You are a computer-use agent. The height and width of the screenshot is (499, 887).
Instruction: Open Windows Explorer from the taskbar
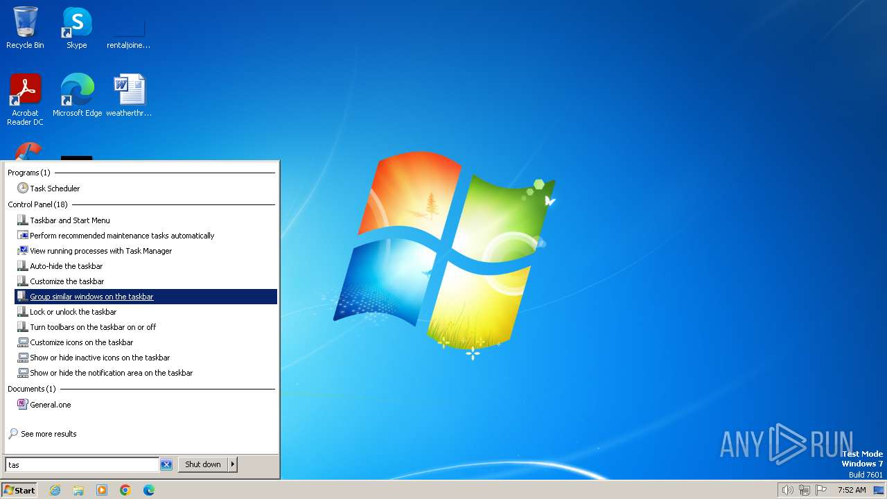point(78,490)
